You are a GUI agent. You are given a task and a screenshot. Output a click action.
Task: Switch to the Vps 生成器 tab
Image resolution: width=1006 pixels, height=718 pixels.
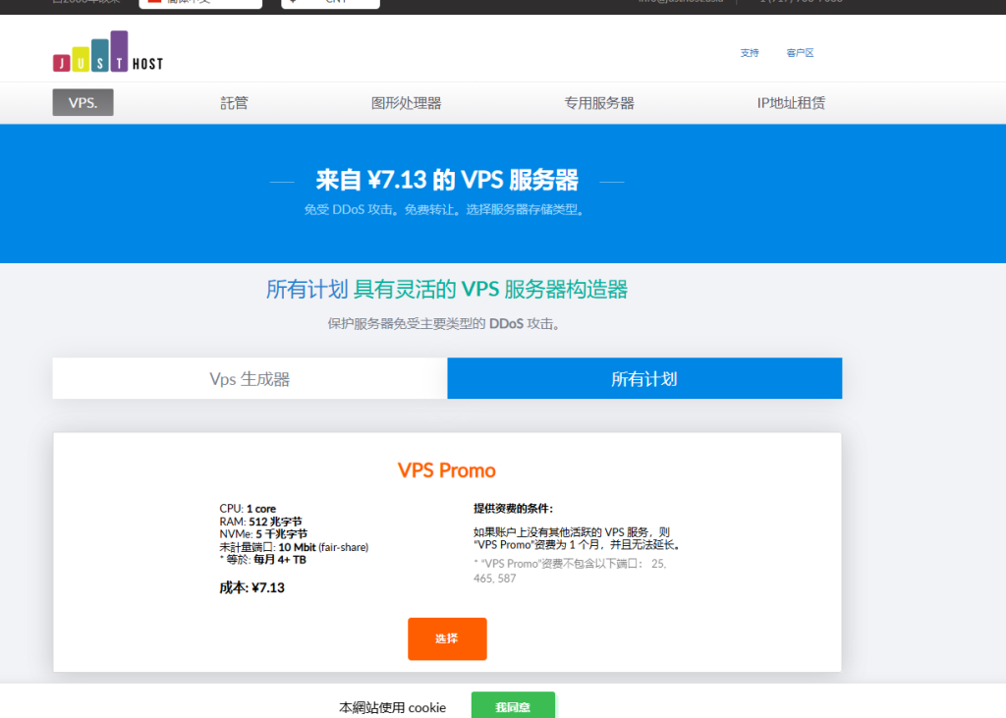click(x=250, y=379)
